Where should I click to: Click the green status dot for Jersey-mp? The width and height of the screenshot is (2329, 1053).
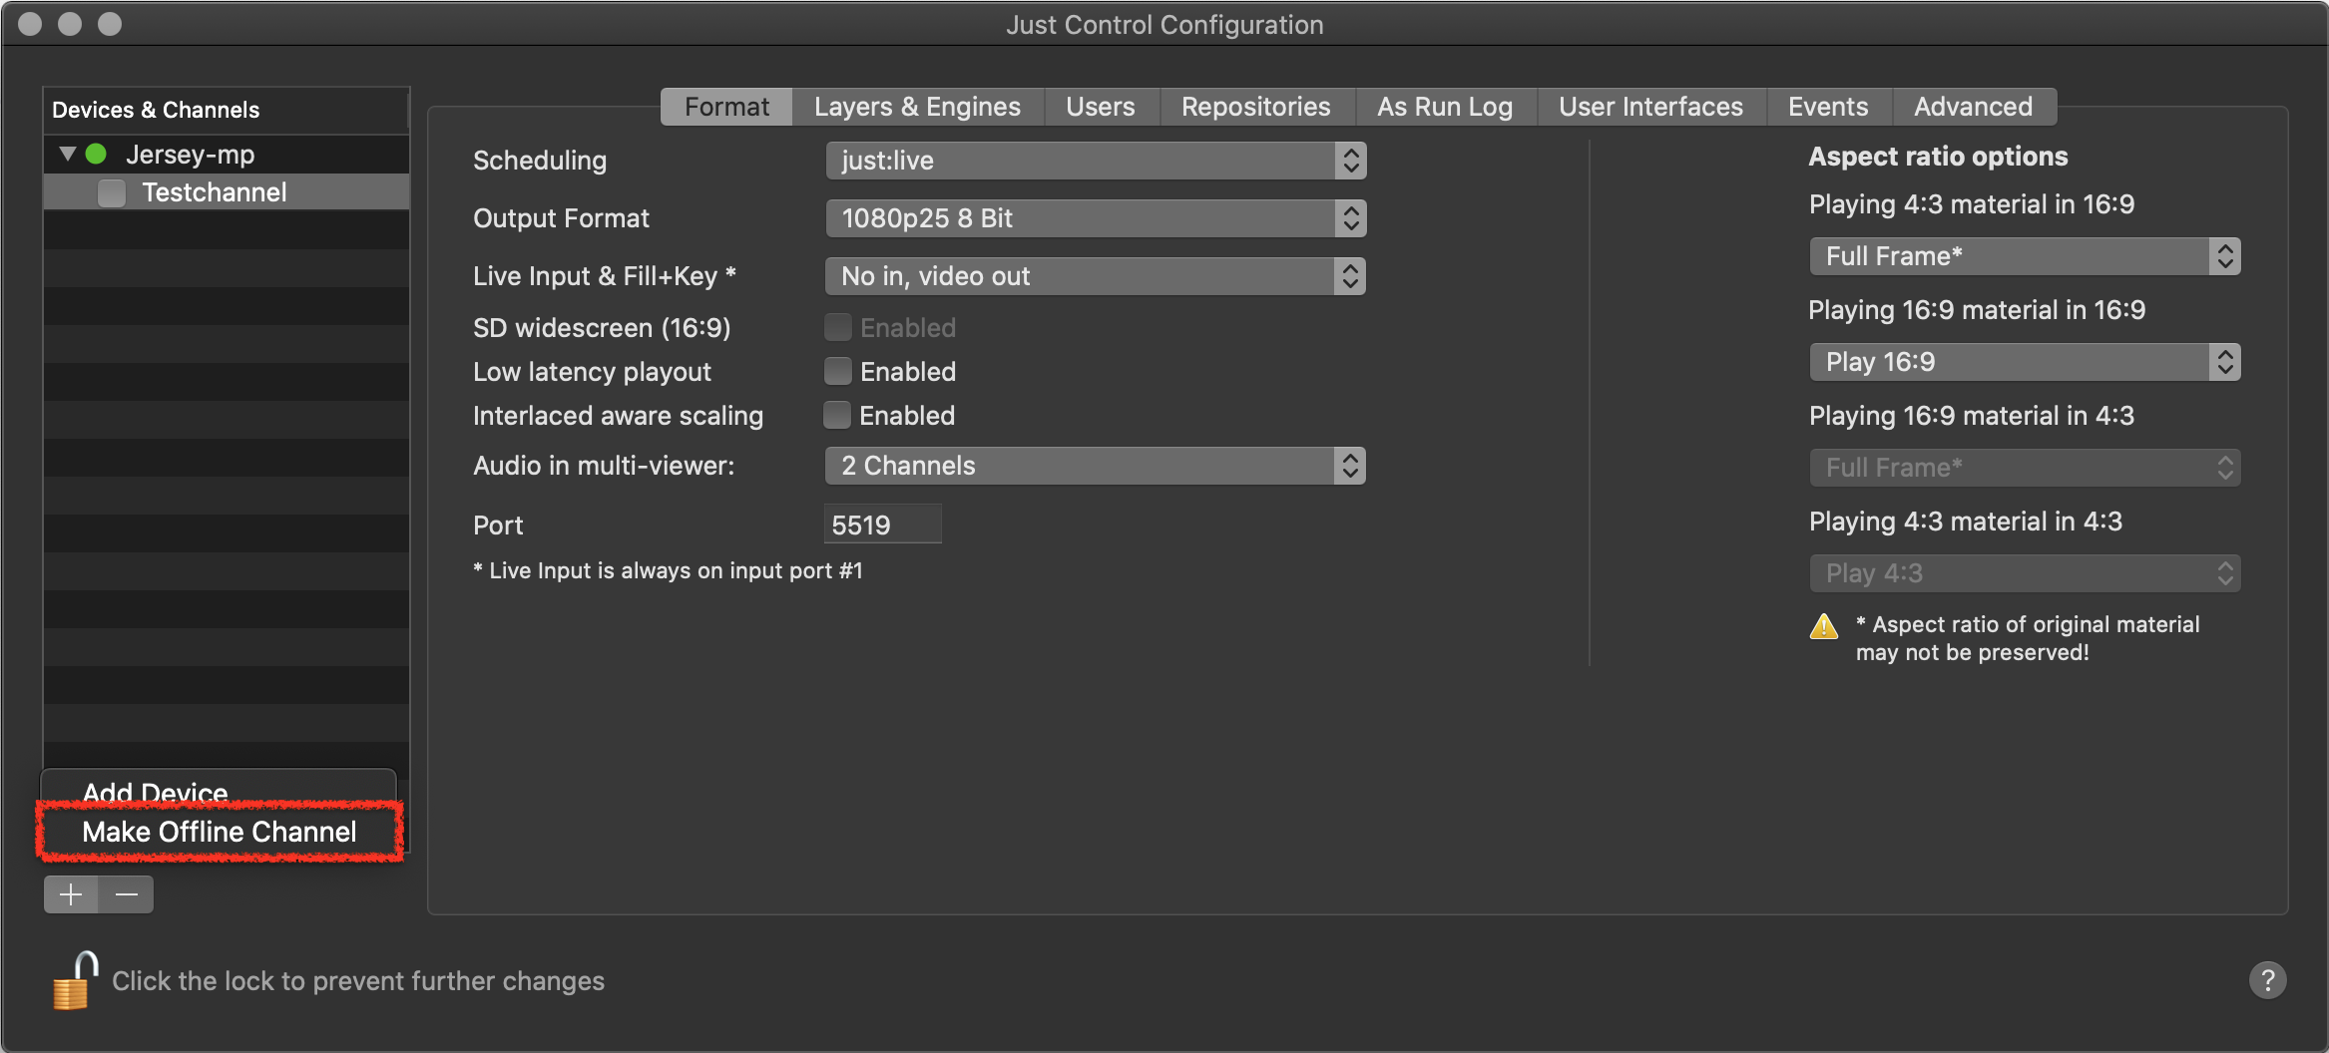coord(97,155)
